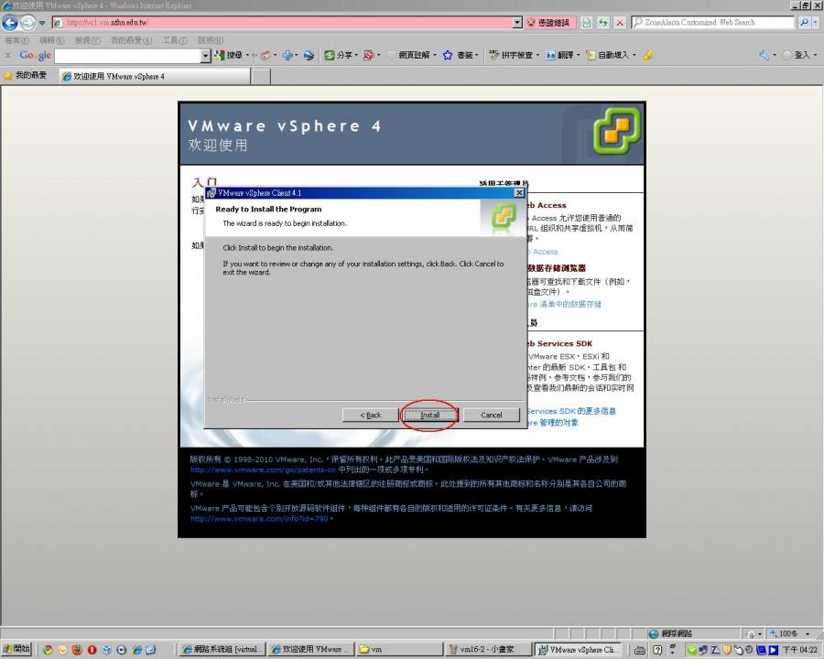Click the Google toolbar wrench settings icon
The height and width of the screenshot is (659, 824).
tap(762, 55)
